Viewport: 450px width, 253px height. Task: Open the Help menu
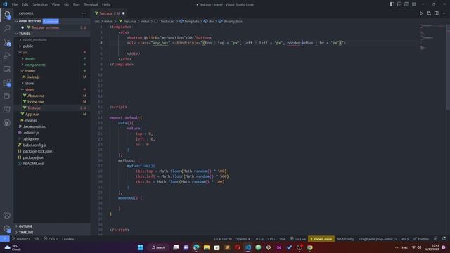(x=105, y=4)
